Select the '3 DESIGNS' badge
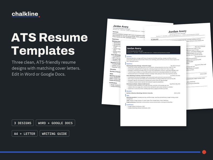 tap(23, 123)
